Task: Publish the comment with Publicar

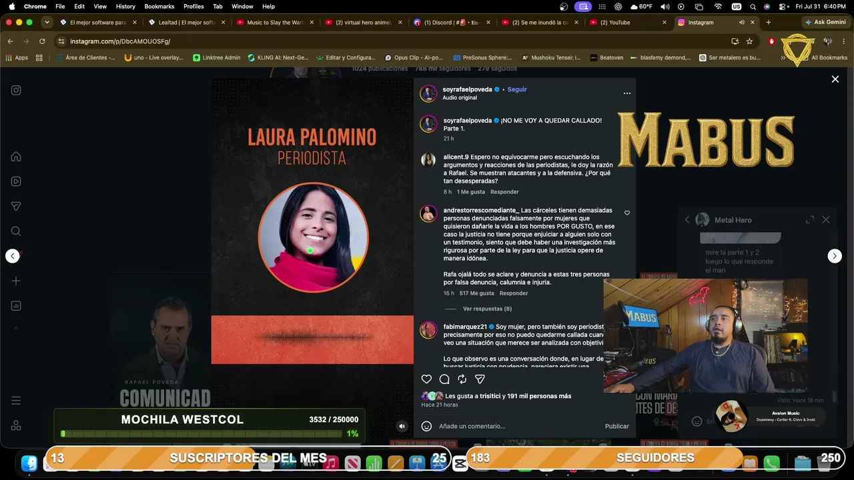Action: pos(616,427)
